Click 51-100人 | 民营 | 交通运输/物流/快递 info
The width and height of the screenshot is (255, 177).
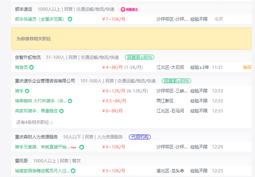click(x=82, y=57)
